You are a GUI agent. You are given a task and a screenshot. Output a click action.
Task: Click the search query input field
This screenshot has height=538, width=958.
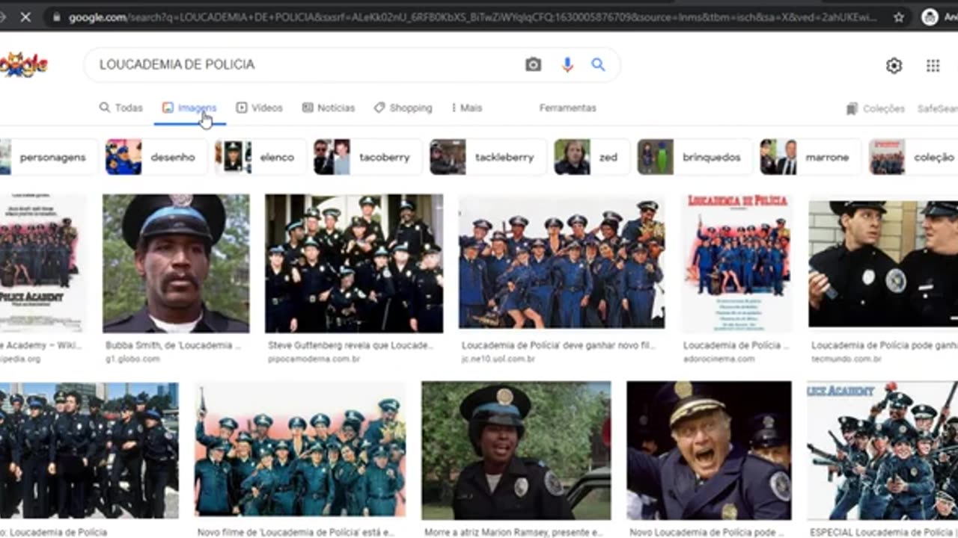coord(307,65)
